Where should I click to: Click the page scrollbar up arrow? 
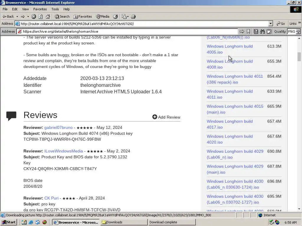[x=299, y=38]
